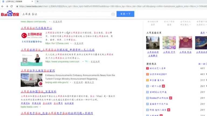Click the browser address bar URL
Screen dimensions: 207x116
tap(112, 6)
